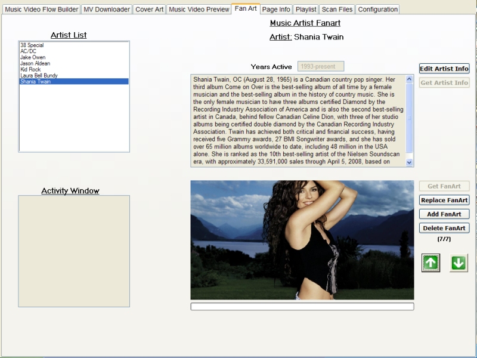
Task: Click the Shania Twain fanart image
Action: 302,240
